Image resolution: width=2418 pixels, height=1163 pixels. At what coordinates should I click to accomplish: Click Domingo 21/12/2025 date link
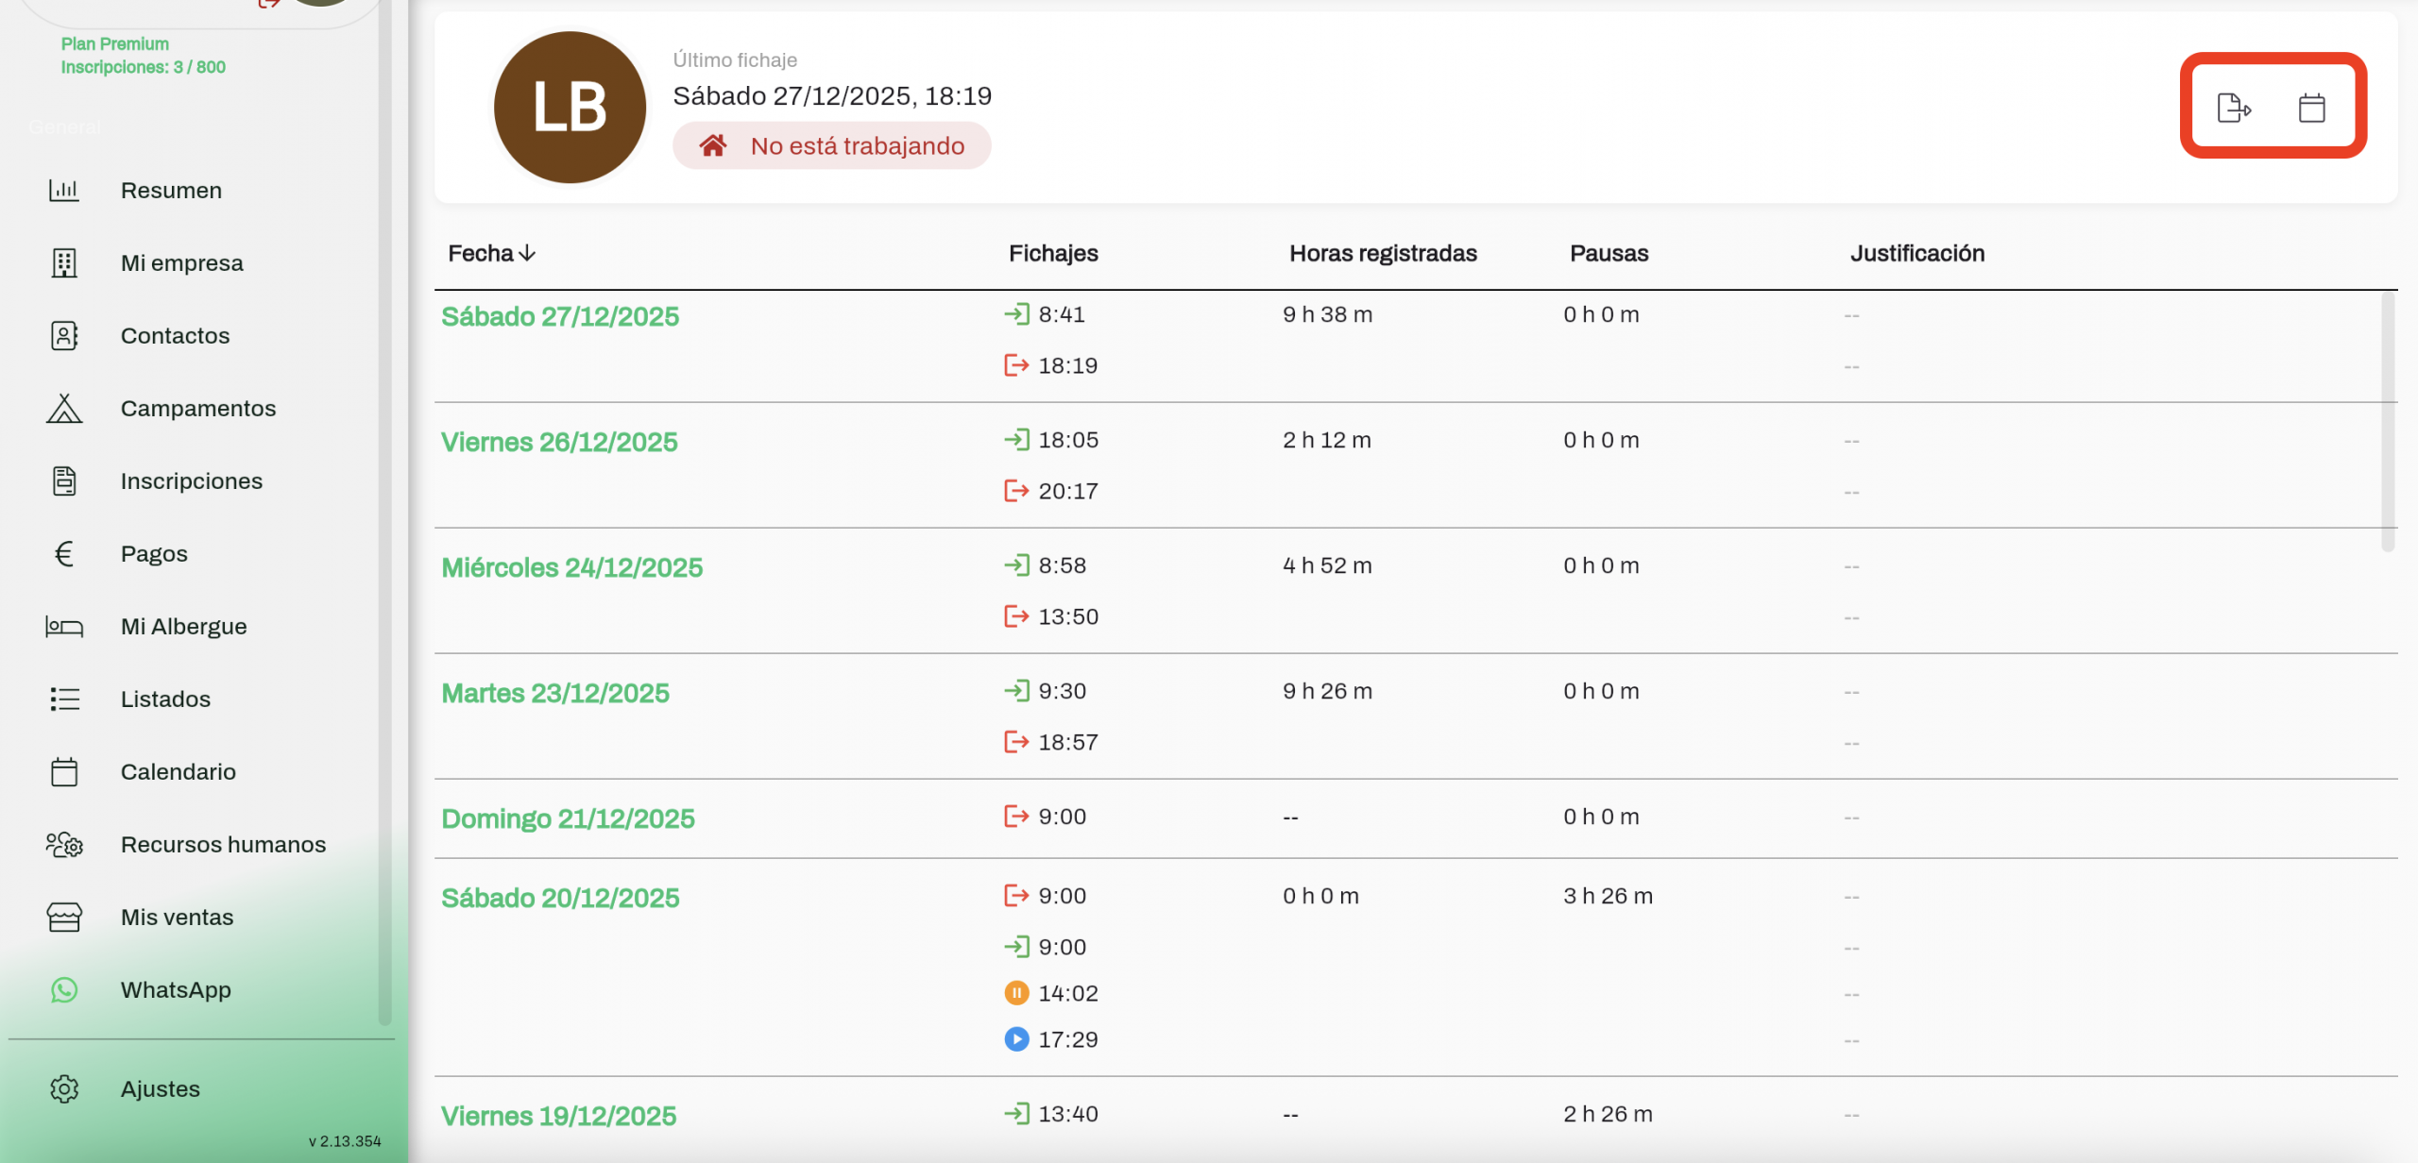pyautogui.click(x=568, y=819)
